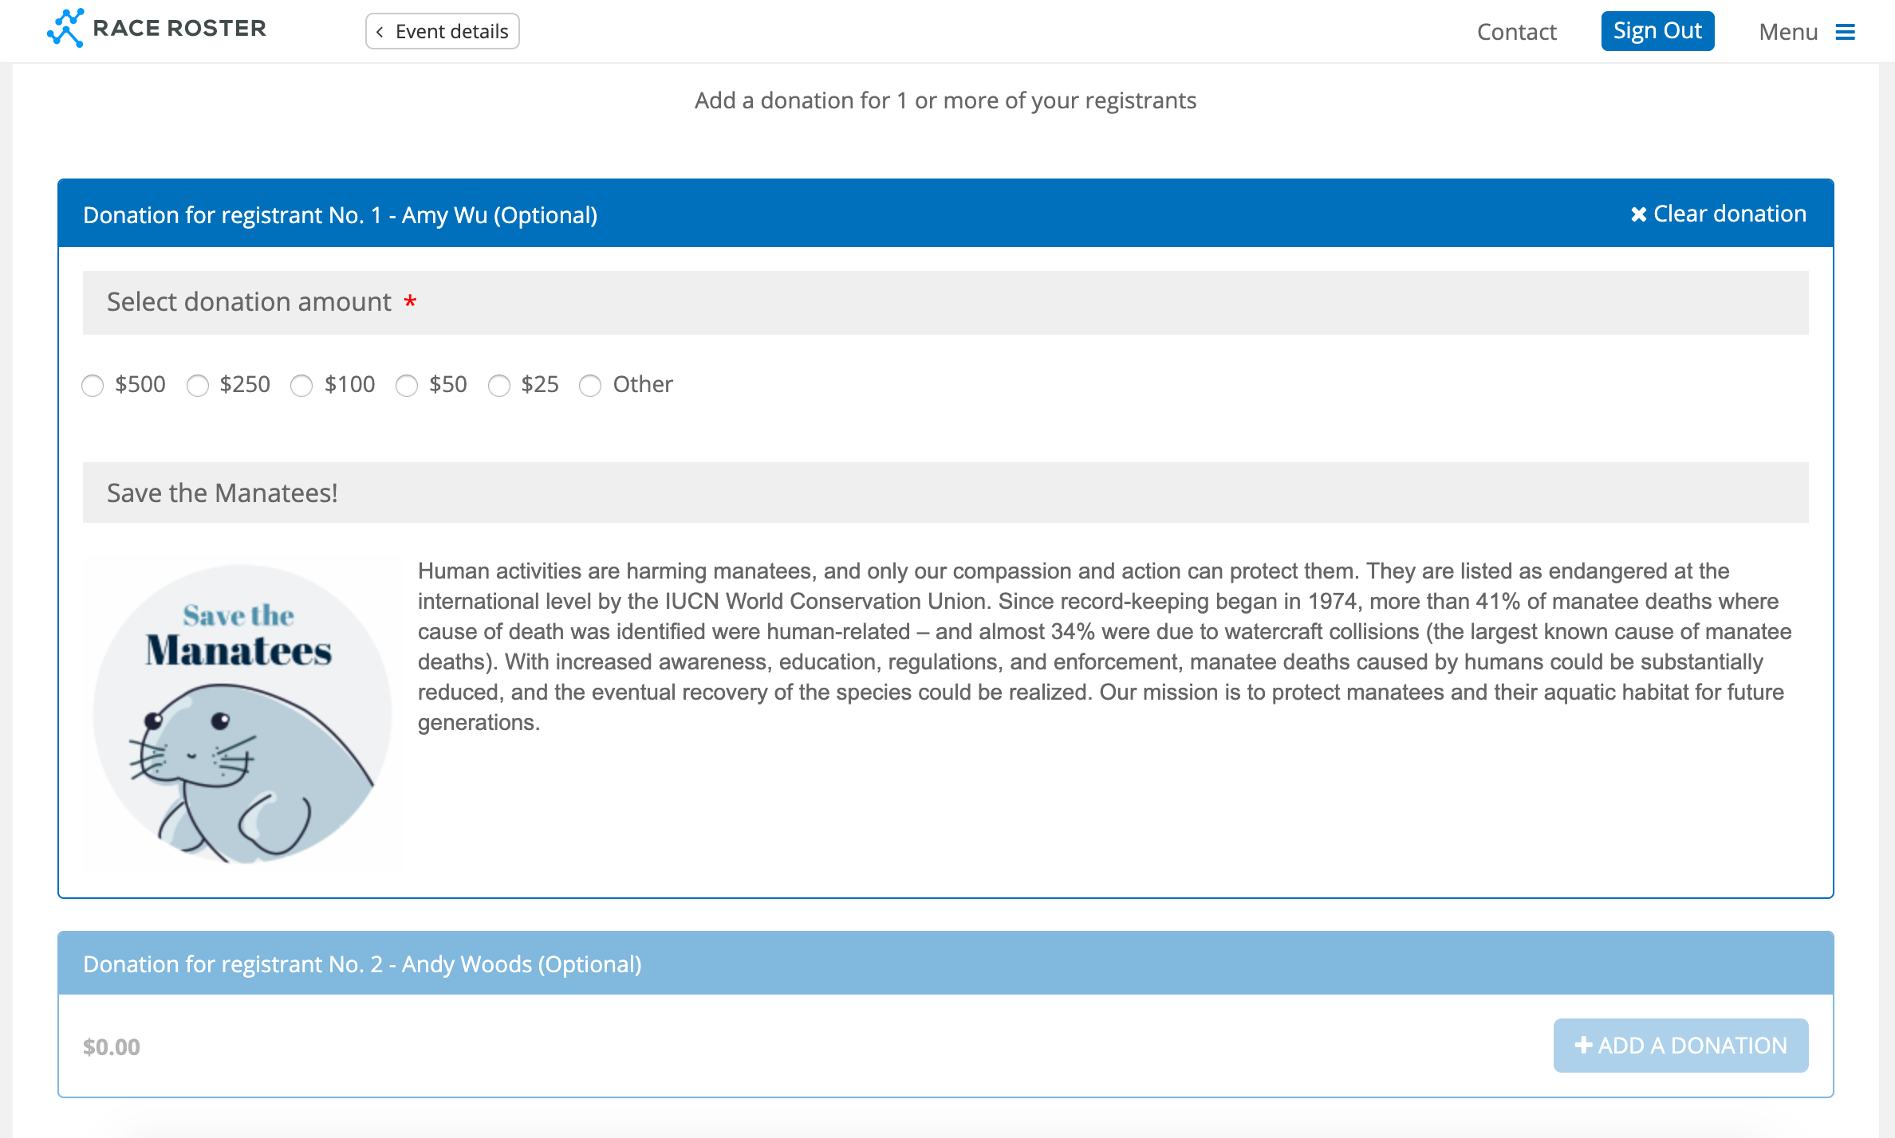The image size is (1895, 1138).
Task: Click the RACE ROSTER brand text
Action: (179, 29)
